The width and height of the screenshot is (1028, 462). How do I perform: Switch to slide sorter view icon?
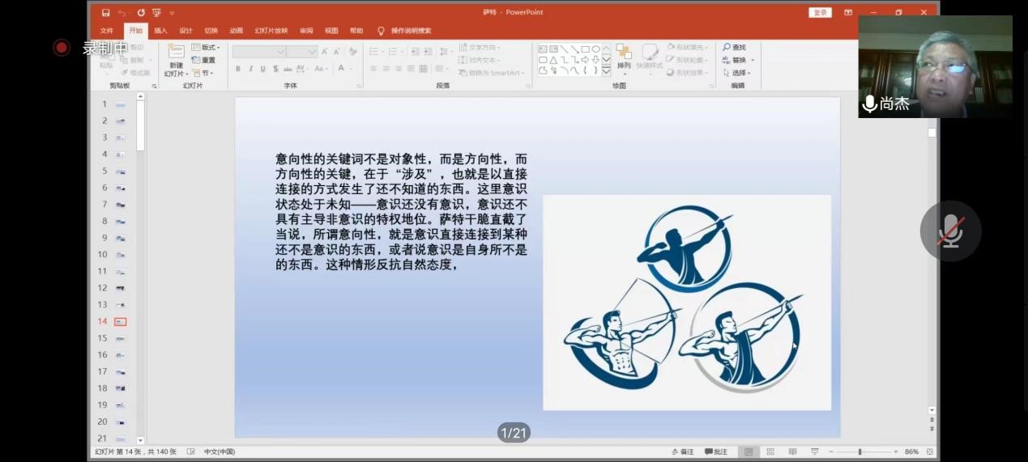click(x=770, y=451)
